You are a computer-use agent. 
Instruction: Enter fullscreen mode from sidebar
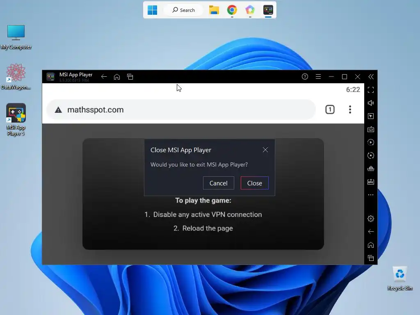pos(371,90)
